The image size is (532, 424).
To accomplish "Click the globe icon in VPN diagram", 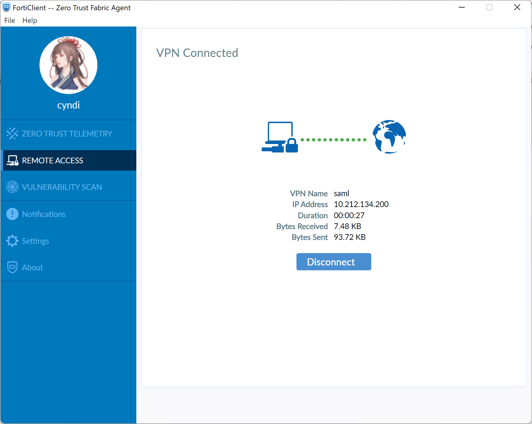I will [x=389, y=137].
